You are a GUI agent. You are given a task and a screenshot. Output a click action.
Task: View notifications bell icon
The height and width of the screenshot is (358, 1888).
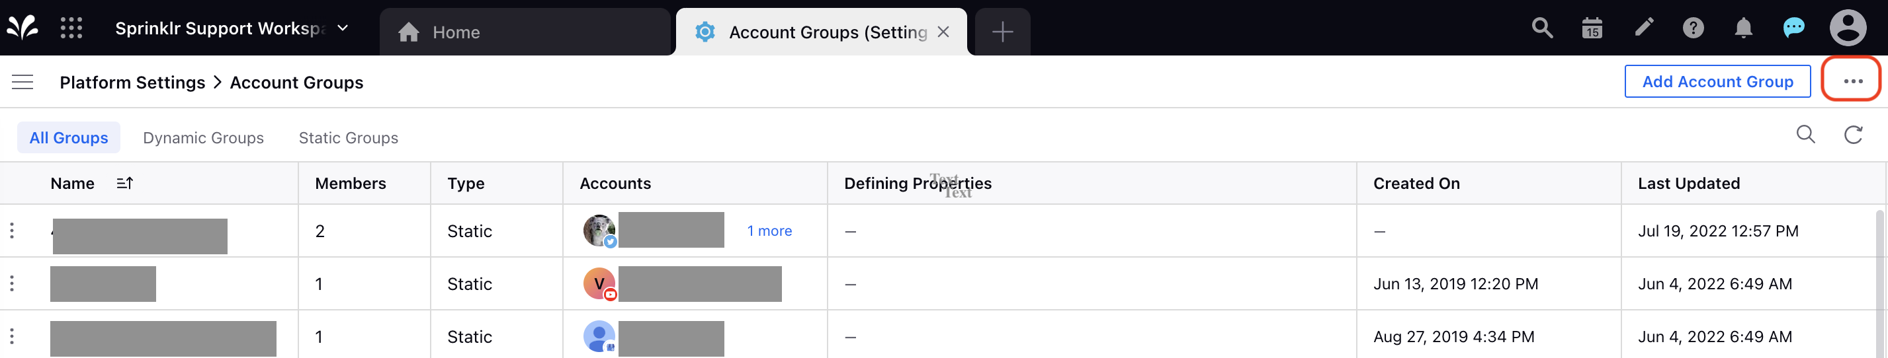pyautogui.click(x=1743, y=28)
